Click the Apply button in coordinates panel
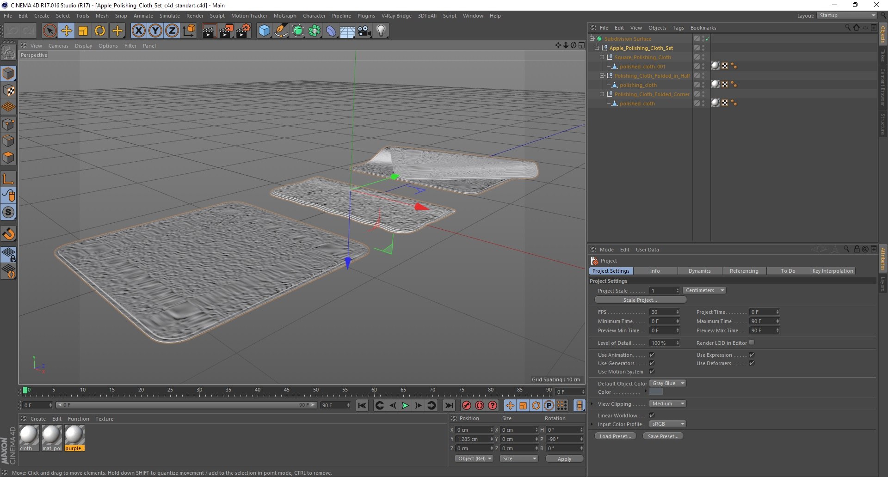The image size is (888, 477). click(564, 459)
